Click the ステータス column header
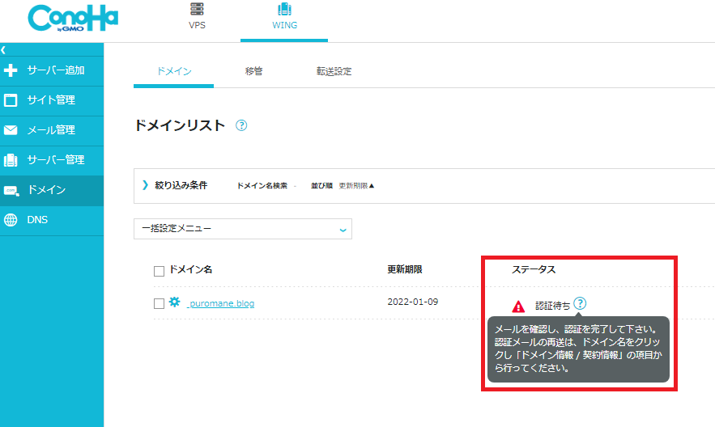Image resolution: width=715 pixels, height=427 pixels. [x=533, y=269]
